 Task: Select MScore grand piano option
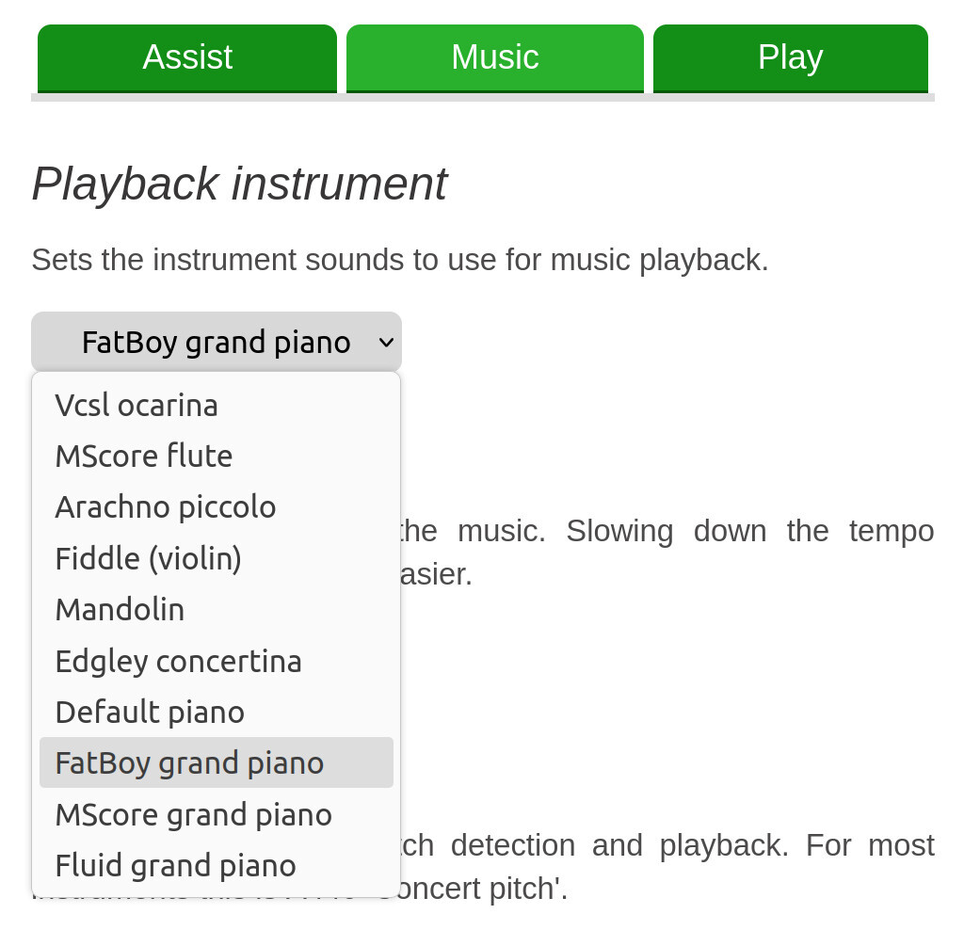194,814
